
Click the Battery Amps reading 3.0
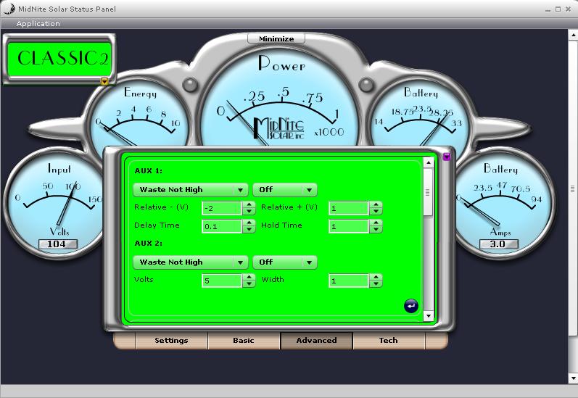[499, 244]
